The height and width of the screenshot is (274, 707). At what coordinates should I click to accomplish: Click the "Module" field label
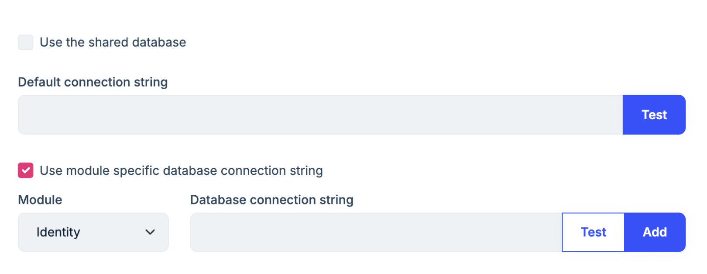(x=40, y=200)
